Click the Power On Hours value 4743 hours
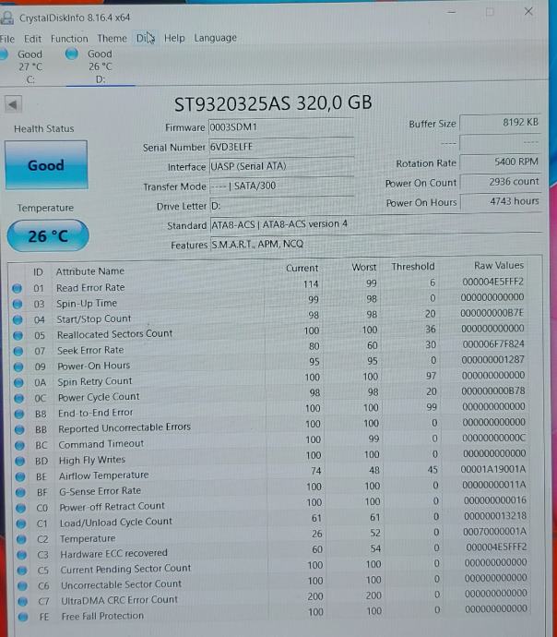The height and width of the screenshot is (637, 557). (501, 201)
